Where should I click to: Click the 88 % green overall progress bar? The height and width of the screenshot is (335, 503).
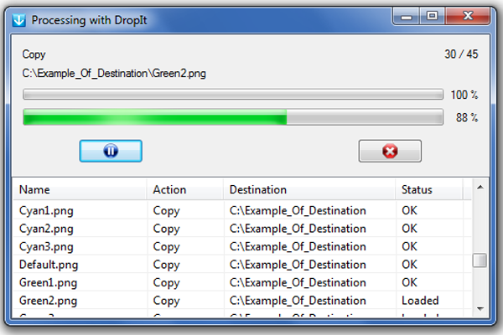pos(233,117)
